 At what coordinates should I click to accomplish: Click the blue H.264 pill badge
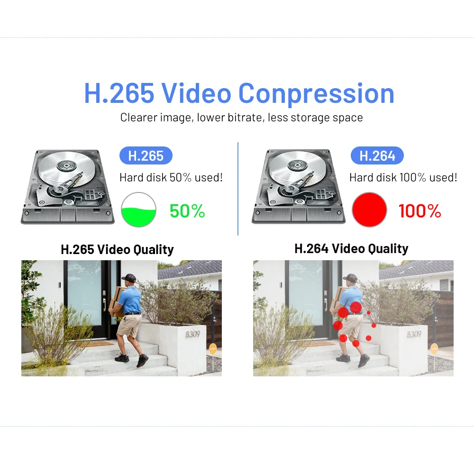point(377,155)
